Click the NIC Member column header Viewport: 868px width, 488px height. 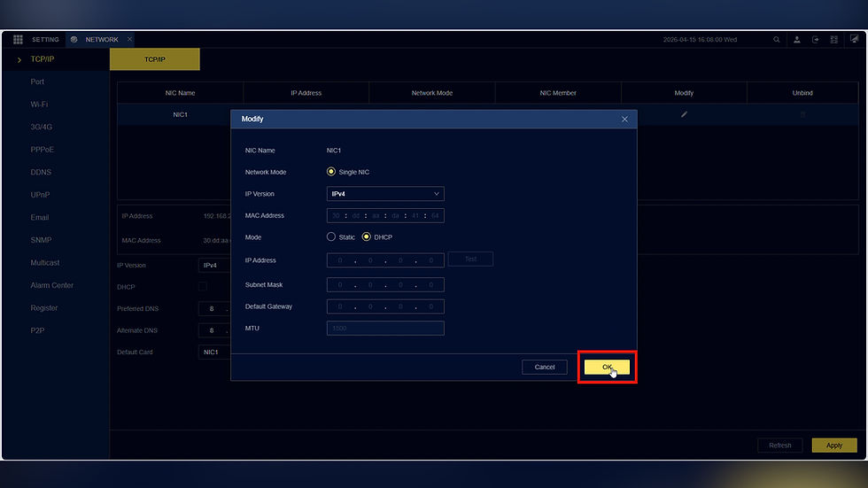click(x=558, y=93)
